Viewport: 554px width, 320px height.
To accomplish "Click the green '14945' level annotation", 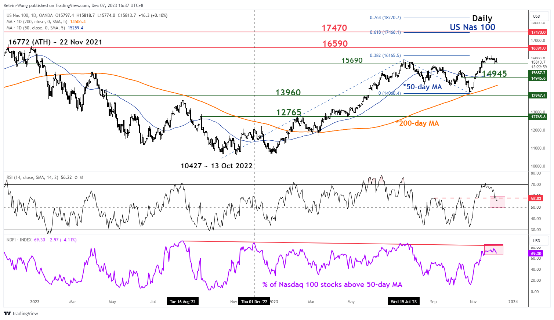I will click(495, 74).
